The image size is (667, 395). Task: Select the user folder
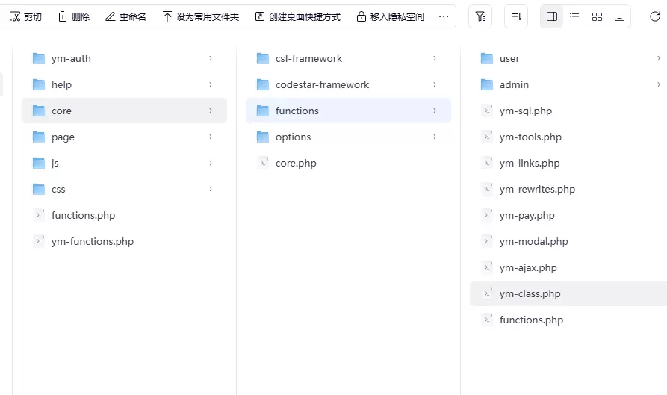coord(568,58)
